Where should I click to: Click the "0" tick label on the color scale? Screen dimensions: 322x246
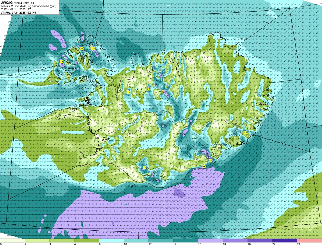point(1,244)
